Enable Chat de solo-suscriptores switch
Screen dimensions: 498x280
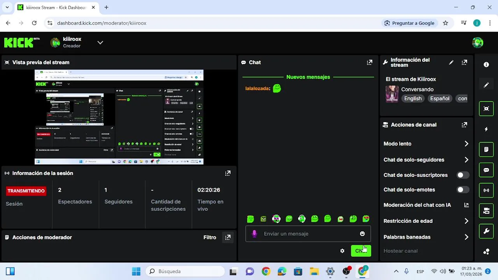click(463, 175)
